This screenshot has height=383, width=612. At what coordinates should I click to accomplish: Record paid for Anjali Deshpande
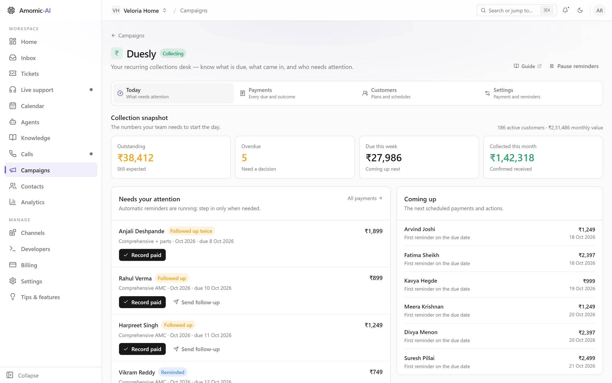coord(142,255)
